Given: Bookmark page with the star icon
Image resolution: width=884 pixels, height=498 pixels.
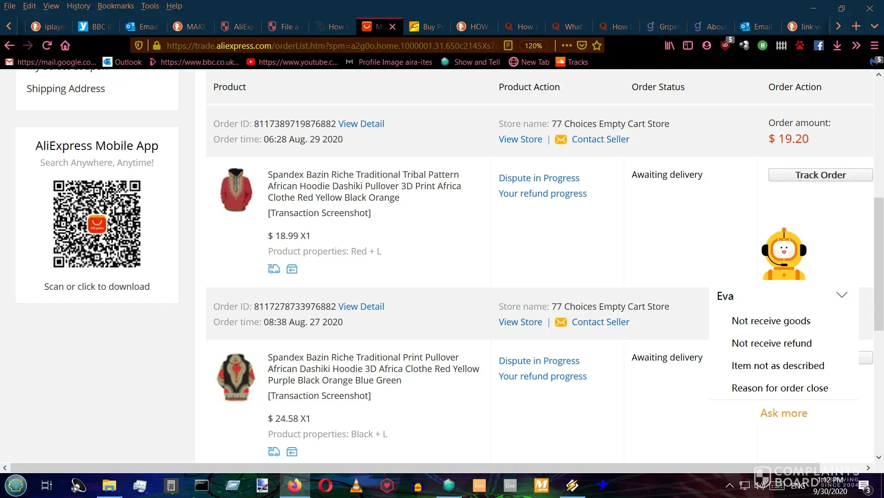Looking at the screenshot, I should click(597, 46).
